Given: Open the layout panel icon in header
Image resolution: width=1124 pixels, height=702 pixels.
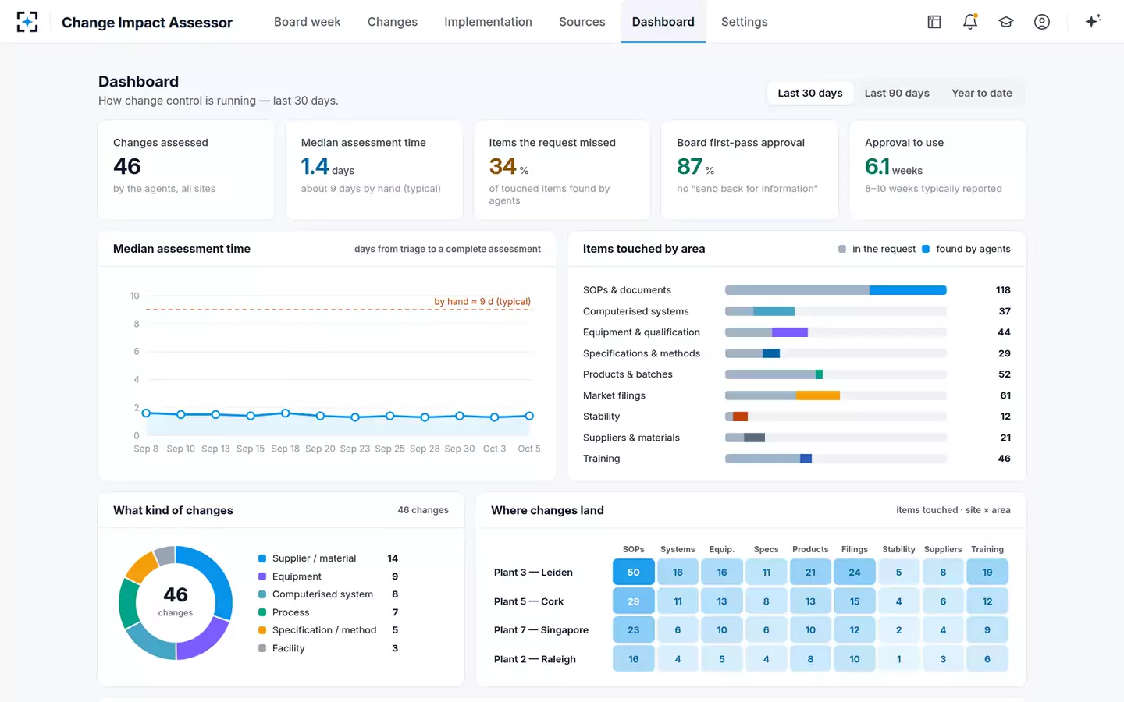Looking at the screenshot, I should pyautogui.click(x=934, y=22).
